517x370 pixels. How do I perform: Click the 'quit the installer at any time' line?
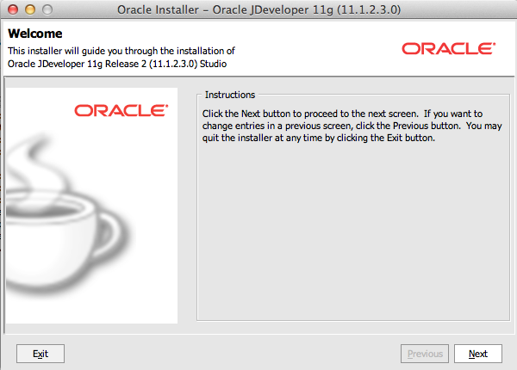[x=319, y=138]
